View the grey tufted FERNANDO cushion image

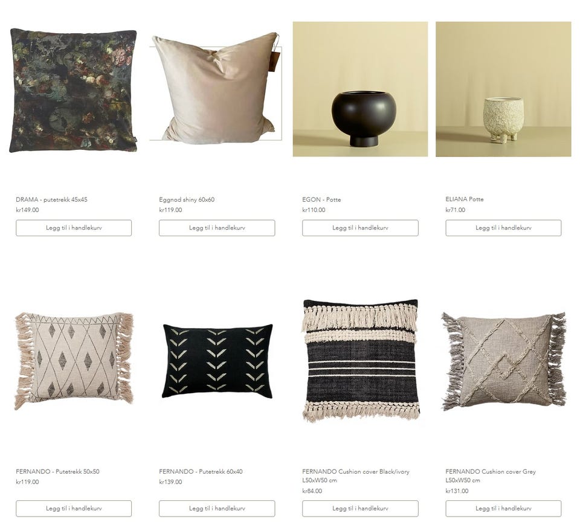(503, 361)
